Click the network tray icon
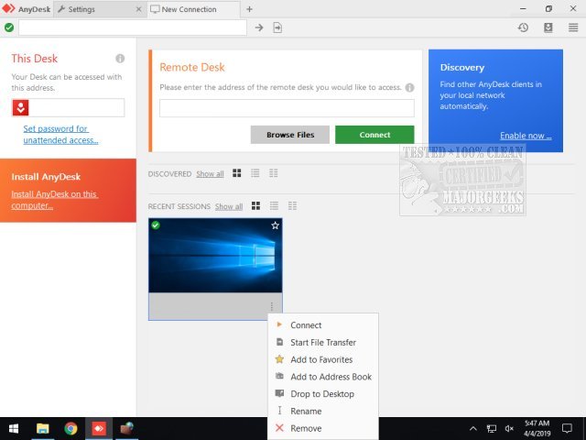This screenshot has width=586, height=440. pyautogui.click(x=491, y=429)
